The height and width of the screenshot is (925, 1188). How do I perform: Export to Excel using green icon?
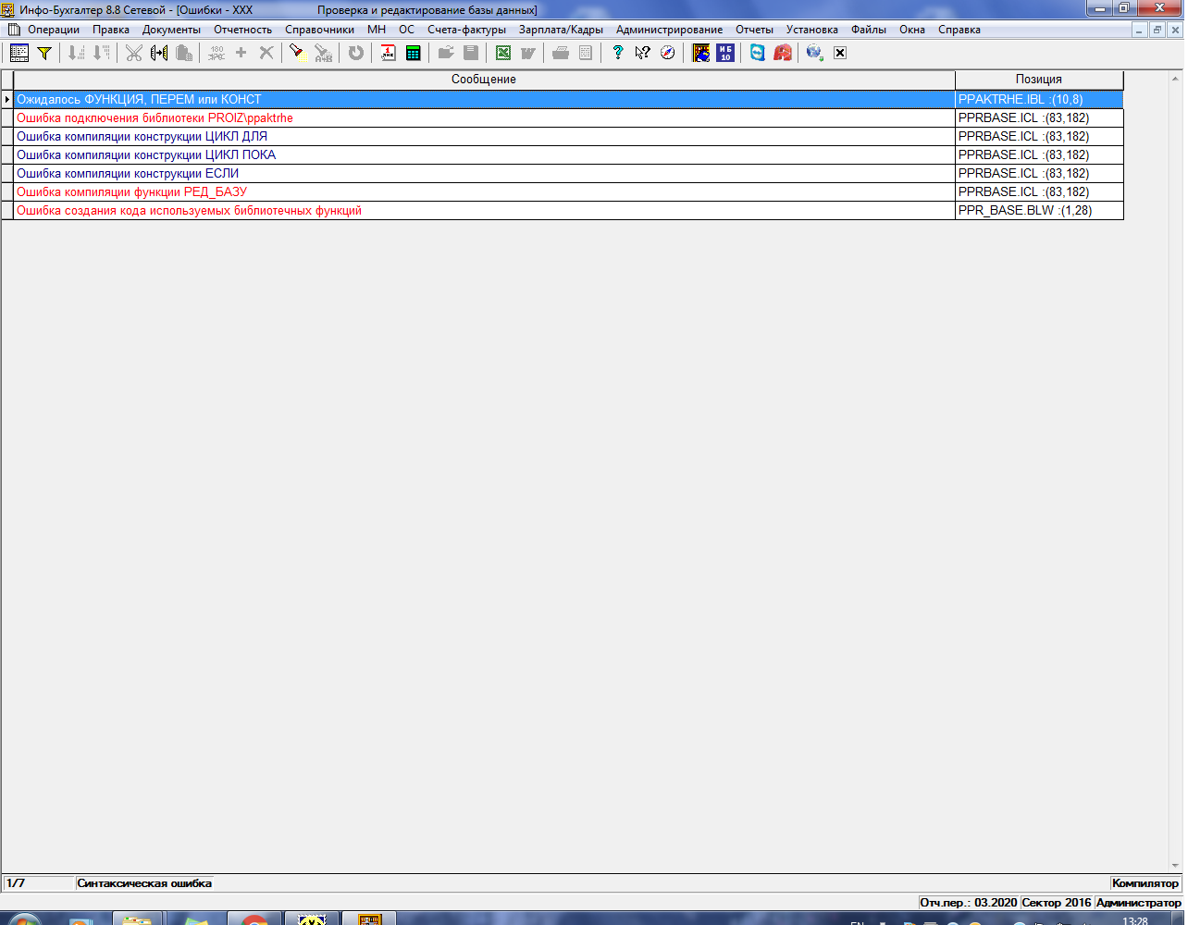coord(503,53)
